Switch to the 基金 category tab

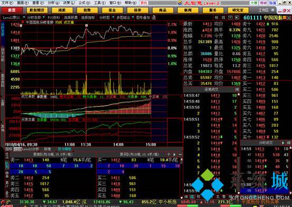pyautogui.click(x=112, y=10)
